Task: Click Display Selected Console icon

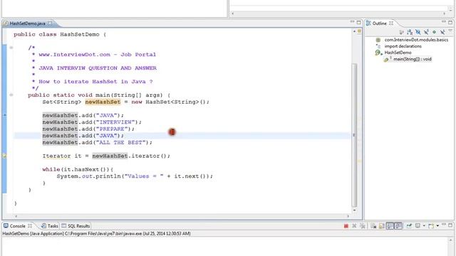Action: (x=418, y=226)
